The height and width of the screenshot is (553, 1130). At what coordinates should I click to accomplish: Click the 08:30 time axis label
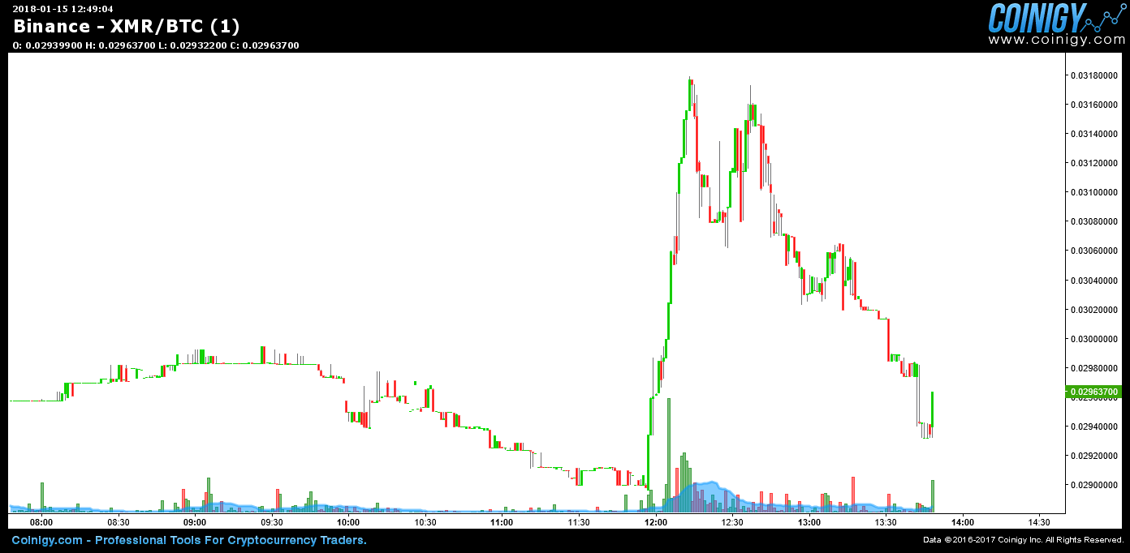[119, 522]
